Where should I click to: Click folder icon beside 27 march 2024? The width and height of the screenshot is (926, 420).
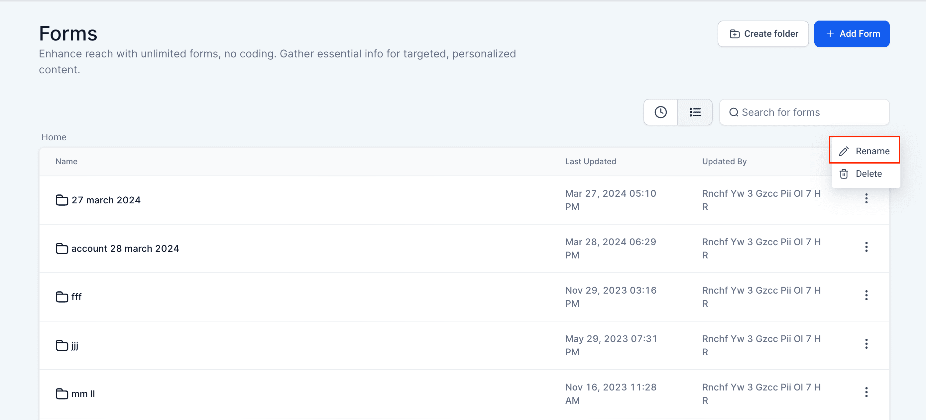pos(62,200)
